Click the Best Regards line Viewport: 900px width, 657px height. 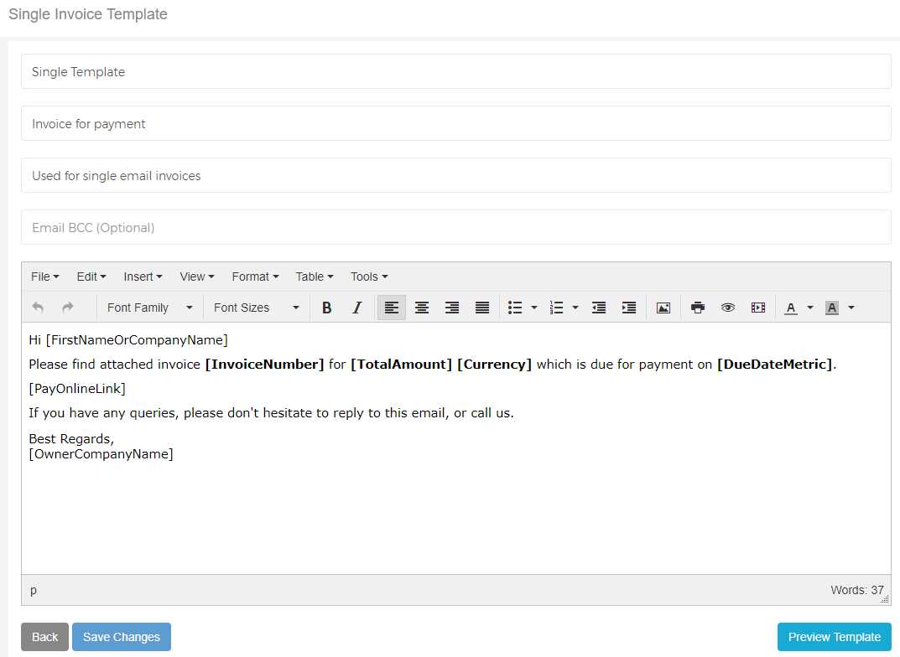tap(71, 438)
